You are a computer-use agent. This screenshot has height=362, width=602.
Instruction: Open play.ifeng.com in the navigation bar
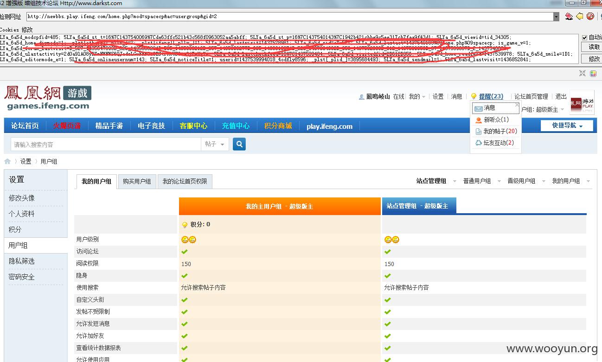click(329, 126)
